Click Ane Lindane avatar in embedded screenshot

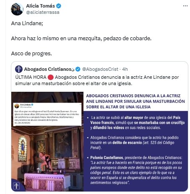coord(17,106)
